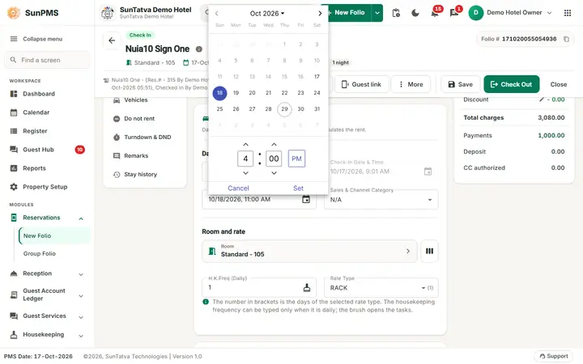
Task: Click the Check Out button
Action: tap(511, 84)
